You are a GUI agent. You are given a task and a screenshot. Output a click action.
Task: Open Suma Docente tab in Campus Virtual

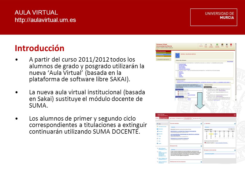(x=164, y=55)
